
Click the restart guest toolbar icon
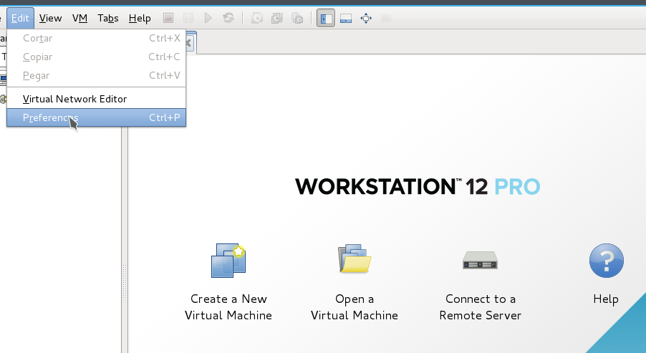point(228,18)
